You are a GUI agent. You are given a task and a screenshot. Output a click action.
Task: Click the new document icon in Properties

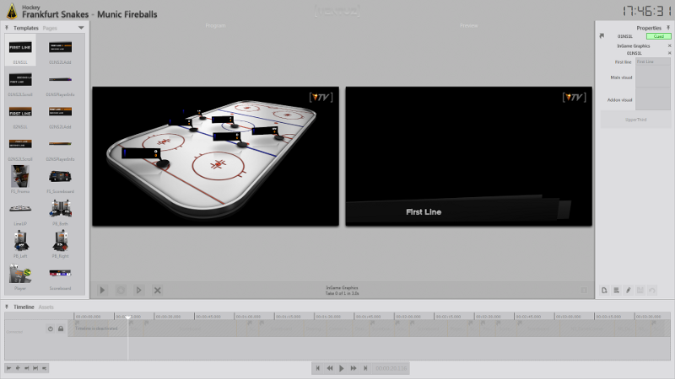604,290
